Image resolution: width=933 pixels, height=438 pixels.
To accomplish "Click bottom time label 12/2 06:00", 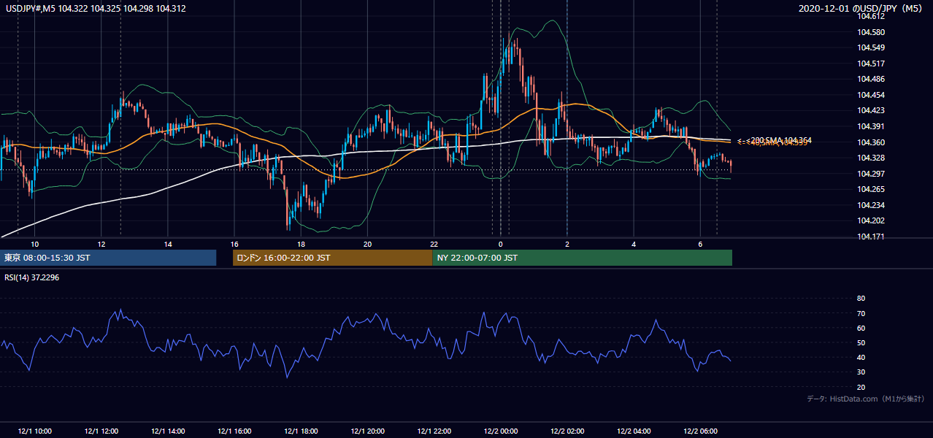I will [x=701, y=431].
